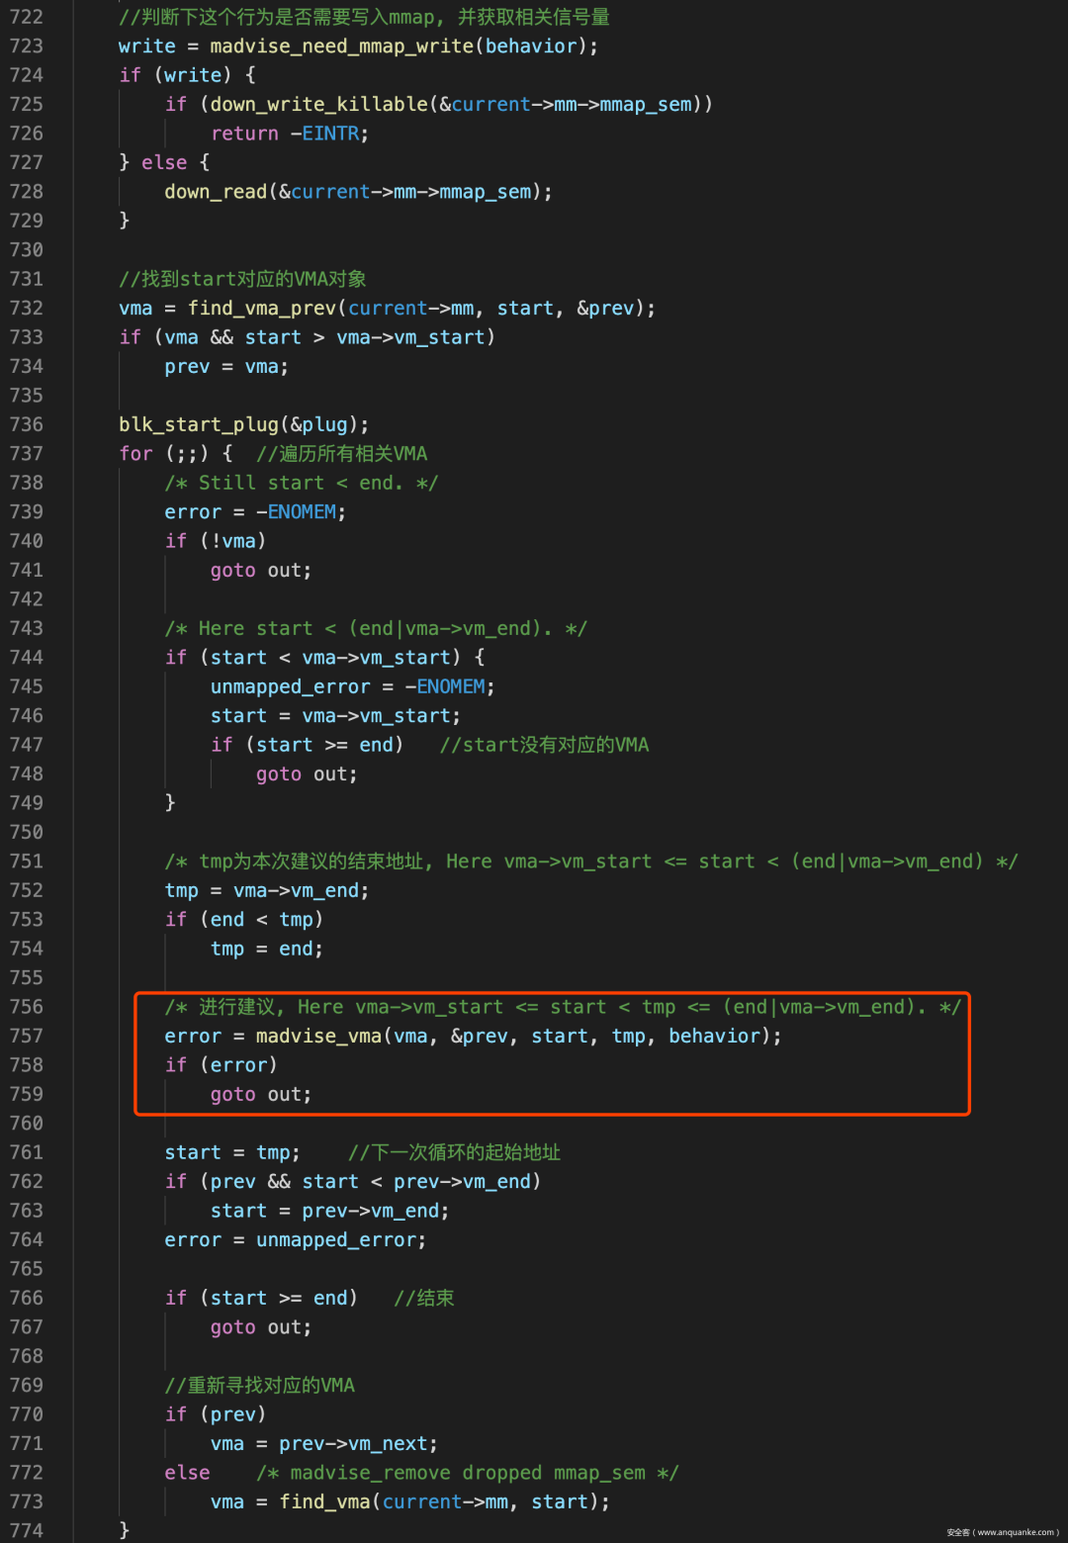Image resolution: width=1068 pixels, height=1543 pixels.
Task: Click the '(!vma)' condition on line 740
Action: coord(232,542)
